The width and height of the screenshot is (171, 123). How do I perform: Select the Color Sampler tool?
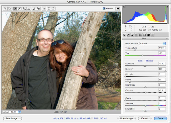tap(19, 8)
